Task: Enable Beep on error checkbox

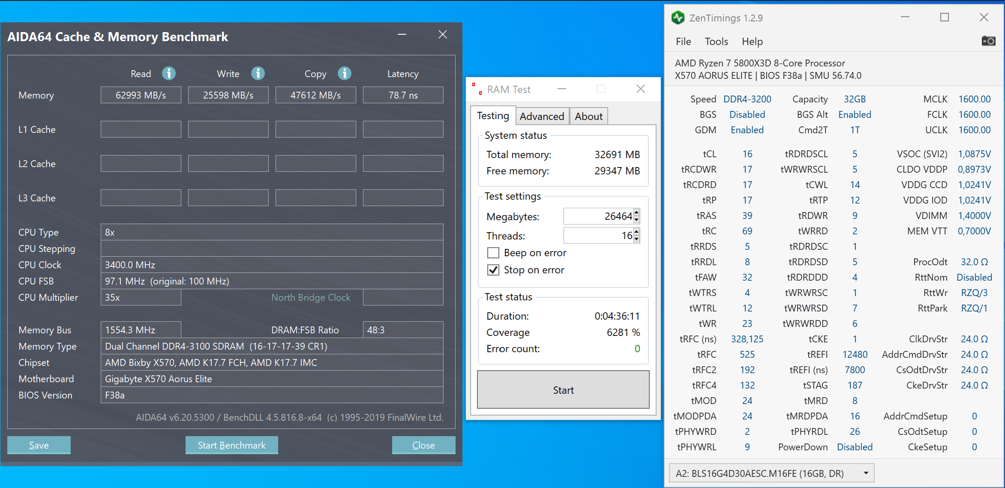Action: 493,253
